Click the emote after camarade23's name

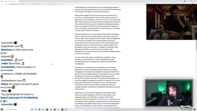tap(16, 43)
